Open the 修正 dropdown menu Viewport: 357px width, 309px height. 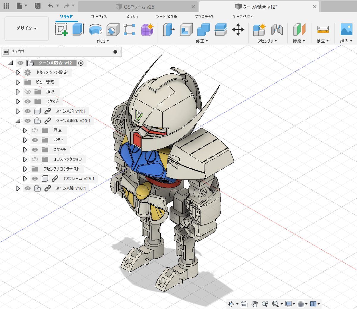pos(202,41)
